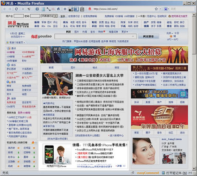Reload the page with the circular arrow
The width and height of the screenshot is (197, 176).
[16, 9]
